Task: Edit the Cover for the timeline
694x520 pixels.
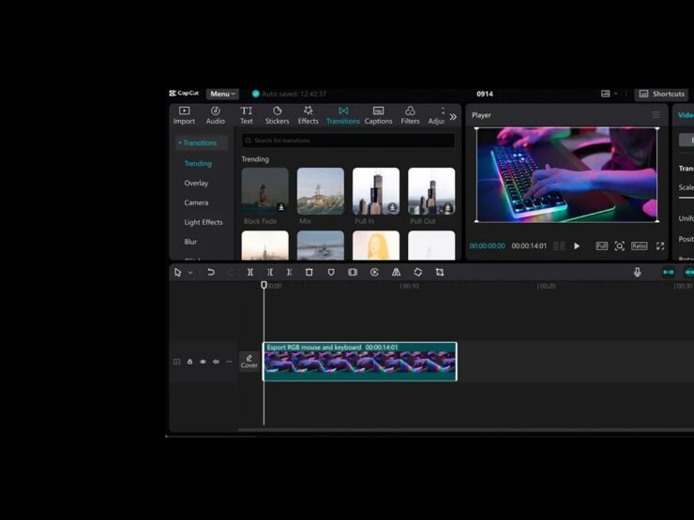Action: [249, 362]
